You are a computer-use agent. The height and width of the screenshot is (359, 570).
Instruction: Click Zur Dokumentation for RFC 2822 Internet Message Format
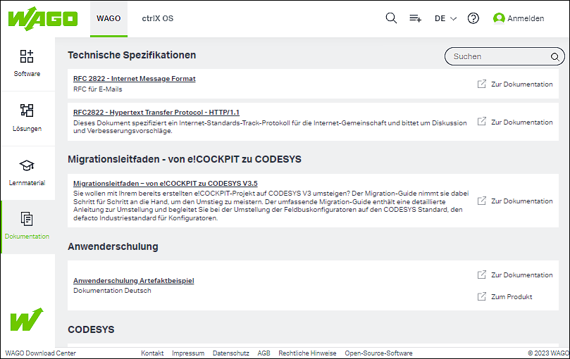(521, 84)
